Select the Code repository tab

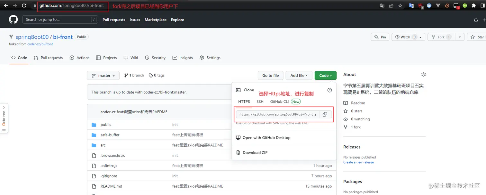coord(19,58)
